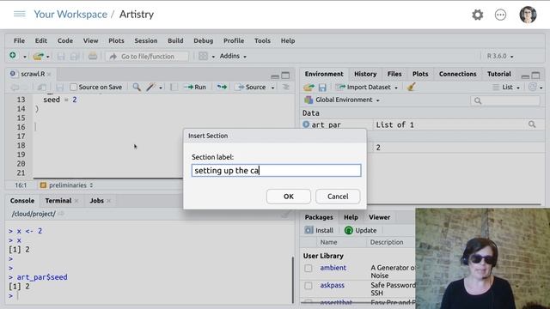Open the user profile avatar

click(528, 15)
